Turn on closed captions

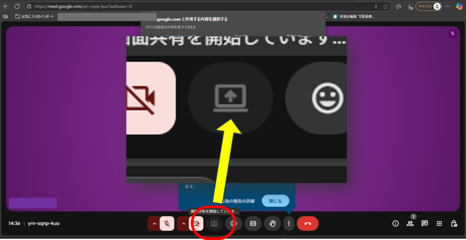(253, 223)
